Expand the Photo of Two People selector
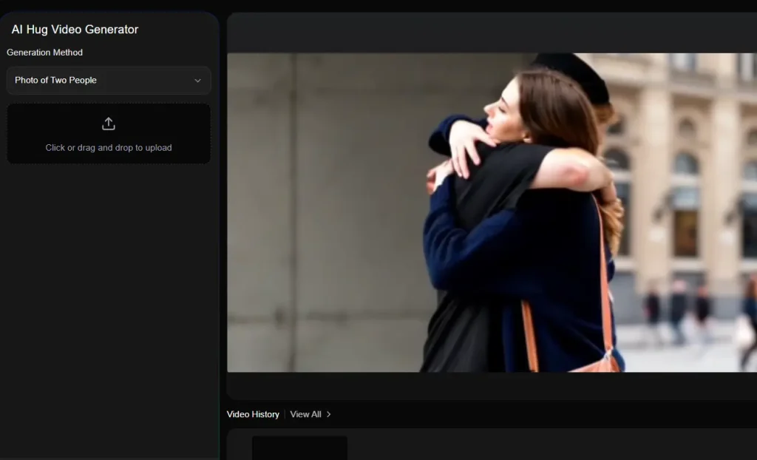757x460 pixels. [x=109, y=81]
